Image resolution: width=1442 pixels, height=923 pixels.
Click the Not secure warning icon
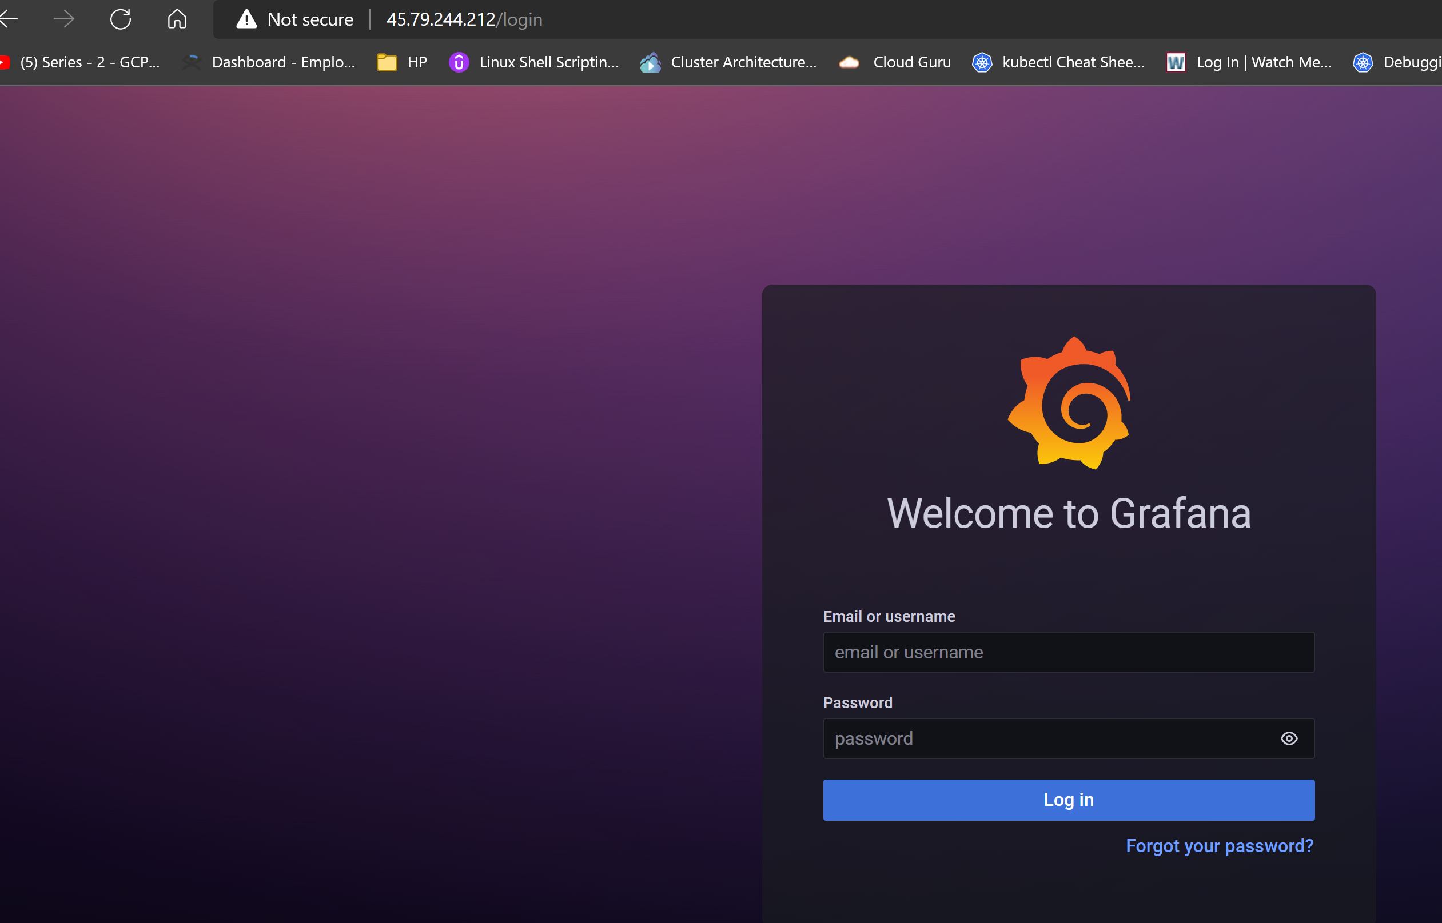tap(245, 19)
